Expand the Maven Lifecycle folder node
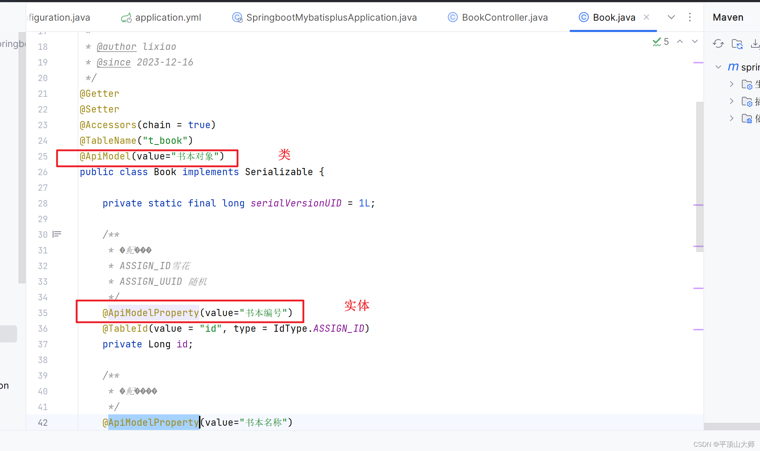The image size is (760, 451). 732,84
